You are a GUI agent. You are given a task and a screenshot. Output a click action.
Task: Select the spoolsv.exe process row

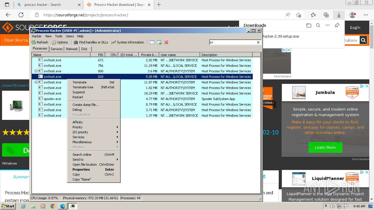pos(142,99)
